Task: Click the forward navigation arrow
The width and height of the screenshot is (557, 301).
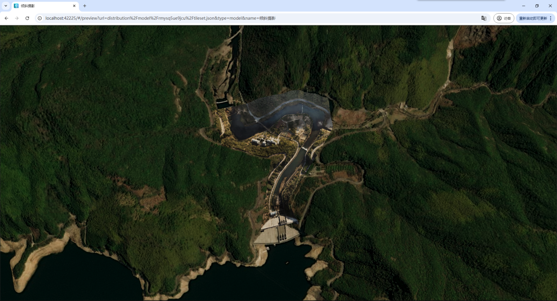Action: tap(17, 18)
